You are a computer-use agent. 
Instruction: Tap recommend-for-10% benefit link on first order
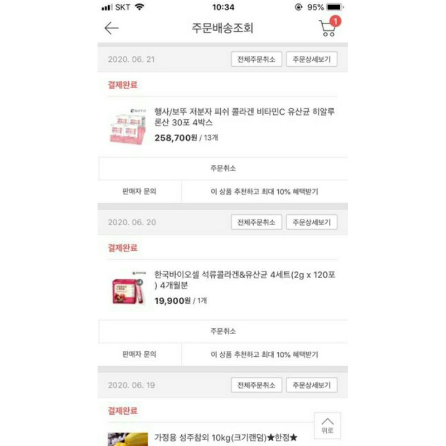pos(264,191)
